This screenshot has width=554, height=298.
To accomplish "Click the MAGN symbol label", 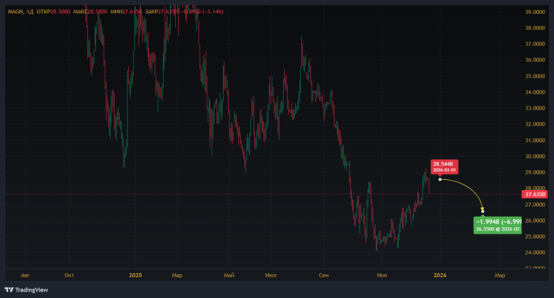I will 16,12.
